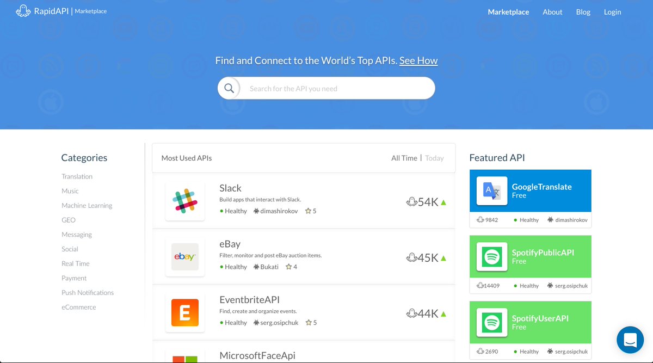Viewport: 653px width, 363px height.
Task: Open the MicrosoftFaceApi title
Action: [x=257, y=355]
